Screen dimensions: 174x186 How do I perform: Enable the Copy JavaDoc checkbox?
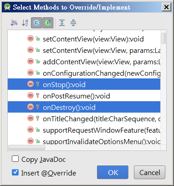coord(15,159)
